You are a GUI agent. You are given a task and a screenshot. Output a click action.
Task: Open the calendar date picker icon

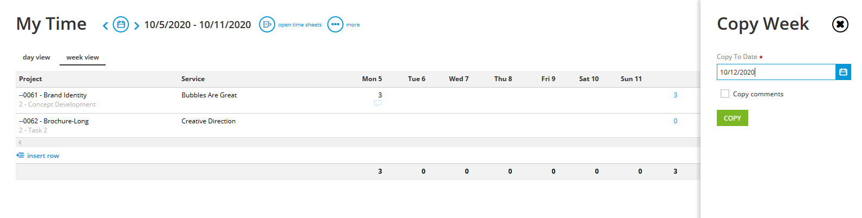click(121, 24)
